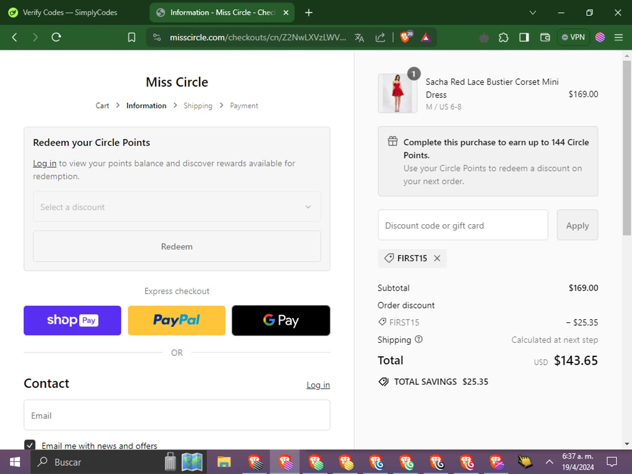
Task: Click the VPN button
Action: [573, 37]
